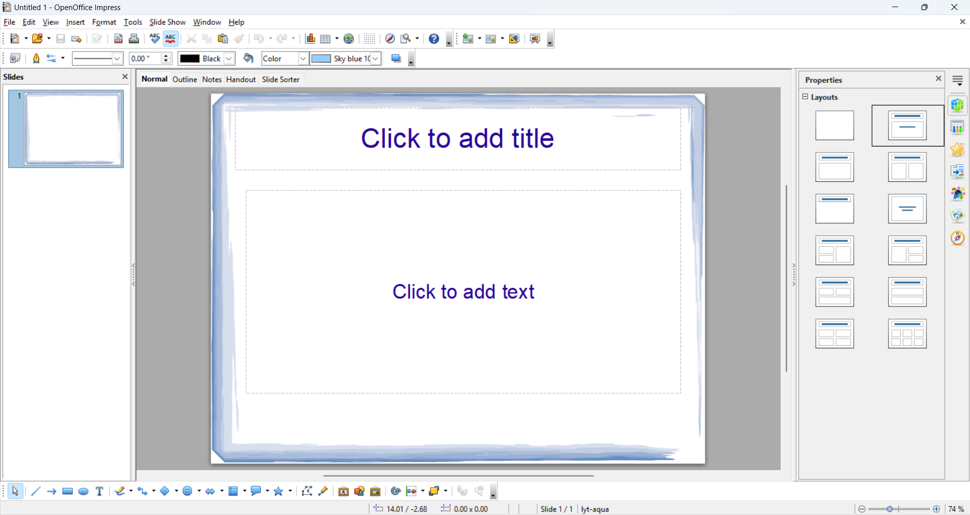Open the Fontwork Gallery icon
Viewport: 970px width, 515px height.
pyautogui.click(x=344, y=491)
